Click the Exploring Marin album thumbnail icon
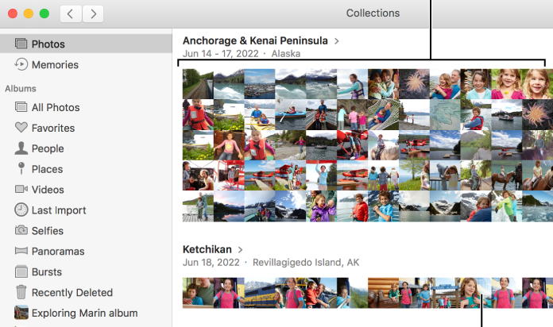Screen dimensions: 553x327 pyautogui.click(x=21, y=312)
